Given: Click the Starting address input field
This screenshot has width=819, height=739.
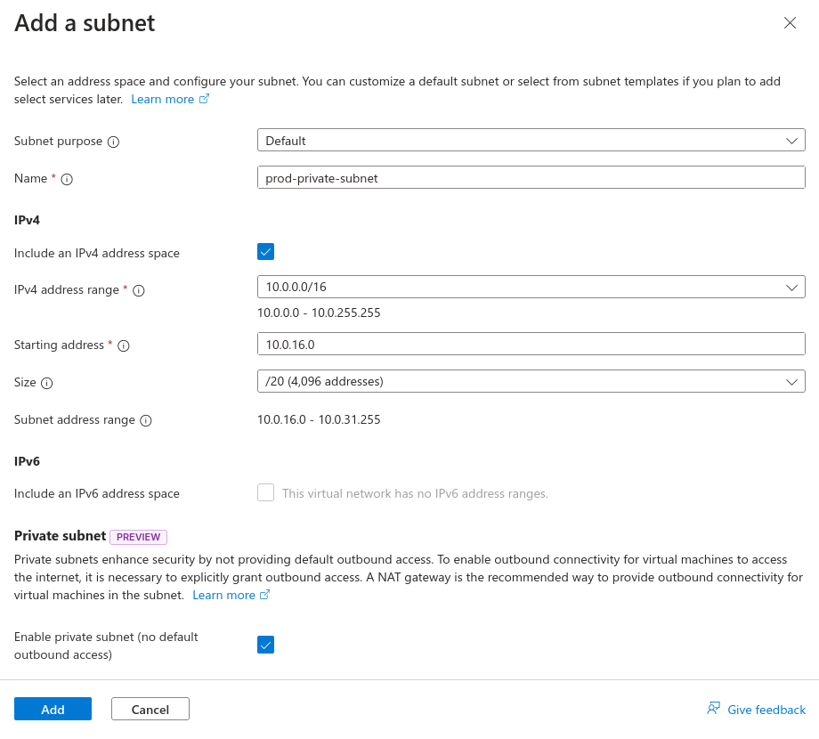Looking at the screenshot, I should [531, 344].
